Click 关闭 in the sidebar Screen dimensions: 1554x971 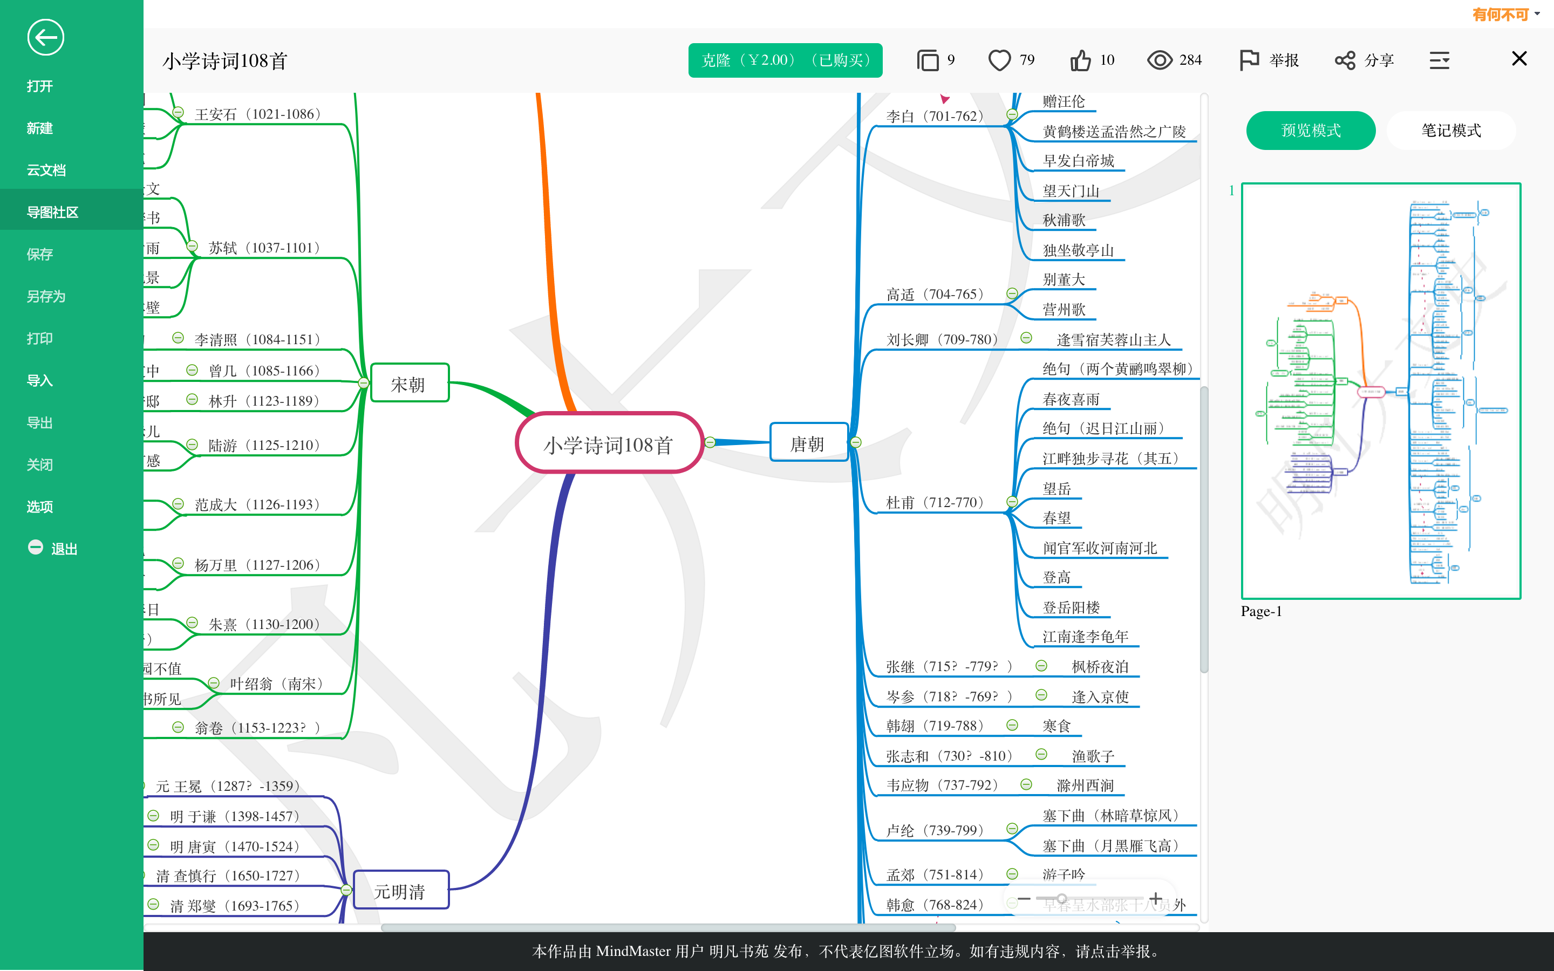40,464
